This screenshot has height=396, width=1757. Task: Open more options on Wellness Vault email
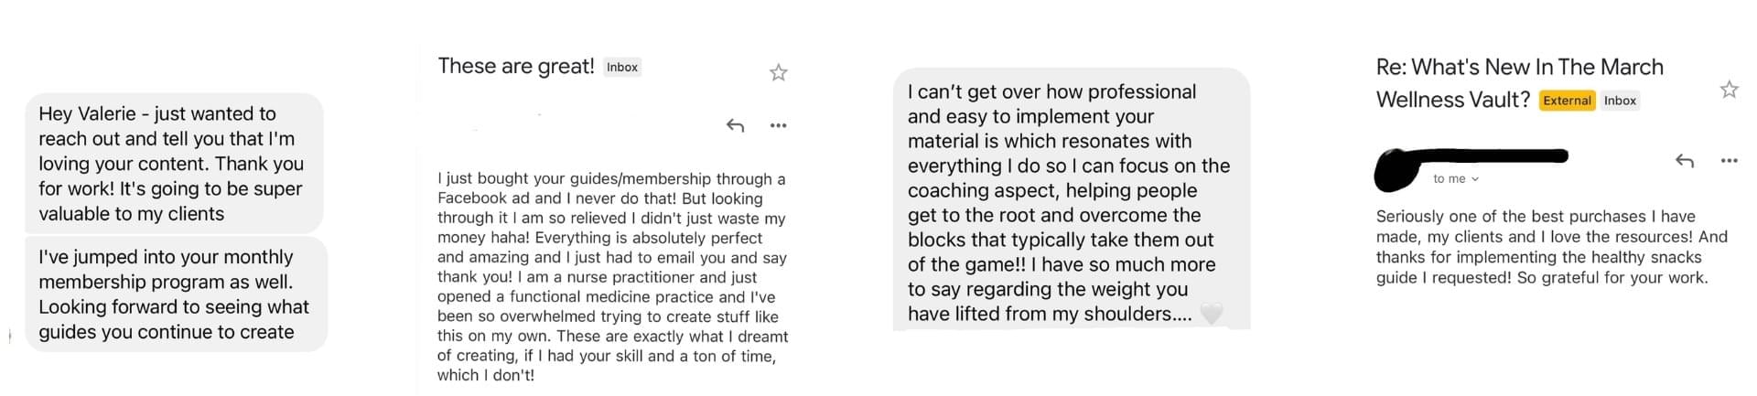coord(1729,161)
